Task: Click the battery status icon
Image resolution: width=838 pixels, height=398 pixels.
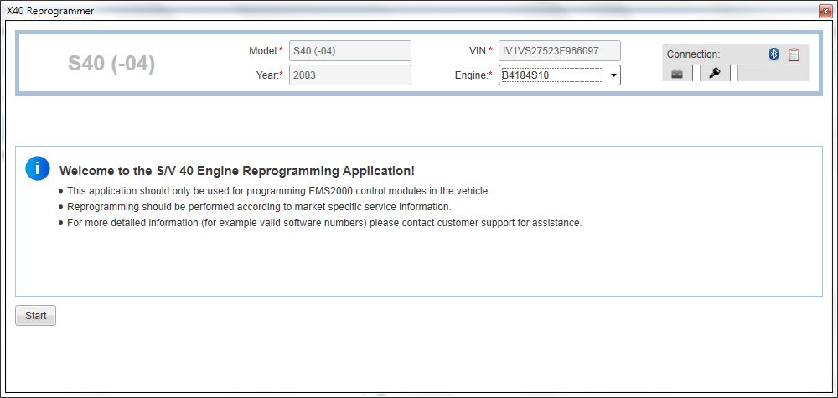Action: tap(677, 74)
